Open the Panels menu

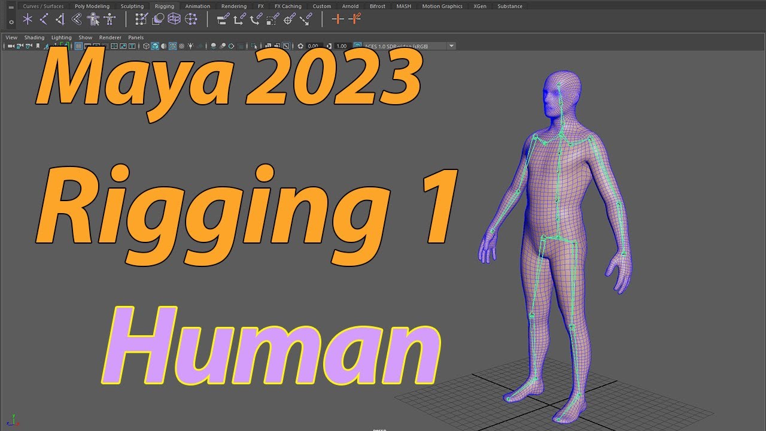136,37
